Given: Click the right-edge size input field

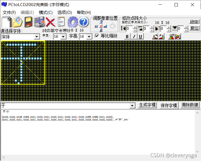Looking at the screenshot, I should (x=164, y=29).
